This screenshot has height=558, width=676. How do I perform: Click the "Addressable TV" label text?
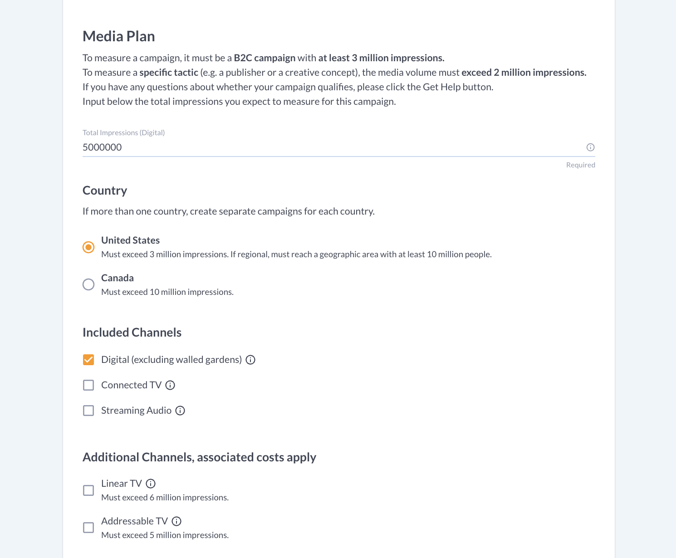(x=134, y=521)
